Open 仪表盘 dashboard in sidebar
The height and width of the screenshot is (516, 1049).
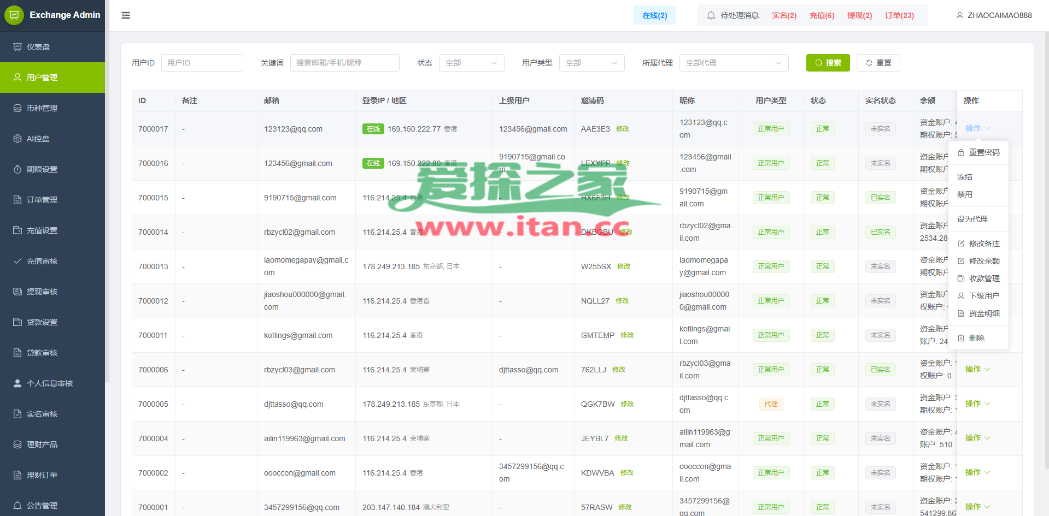52,47
